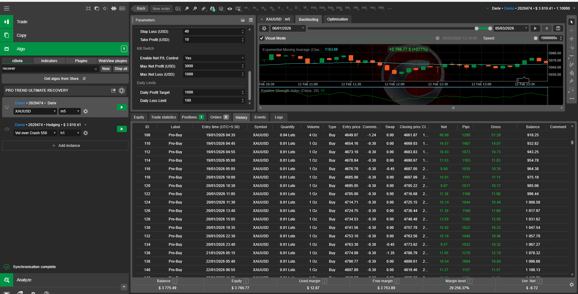Click the Stop all button
The image size is (578, 294).
coord(121,69)
